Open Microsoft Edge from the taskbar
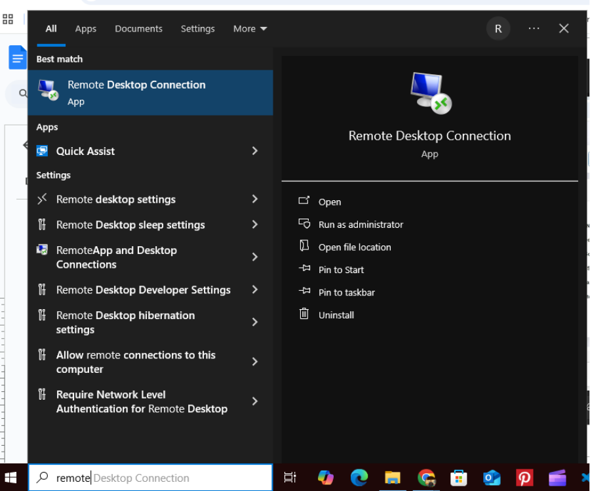This screenshot has width=590, height=491. click(x=359, y=478)
